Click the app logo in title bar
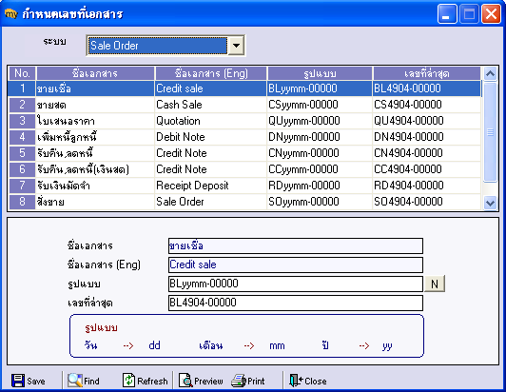This screenshot has width=506, height=392. (11, 13)
